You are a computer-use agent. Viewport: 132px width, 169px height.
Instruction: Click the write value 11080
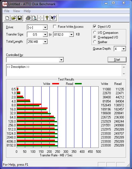click(107, 89)
